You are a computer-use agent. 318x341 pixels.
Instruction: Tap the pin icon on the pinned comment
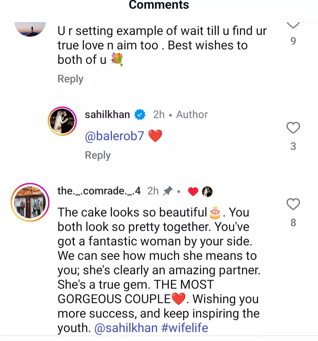[168, 191]
